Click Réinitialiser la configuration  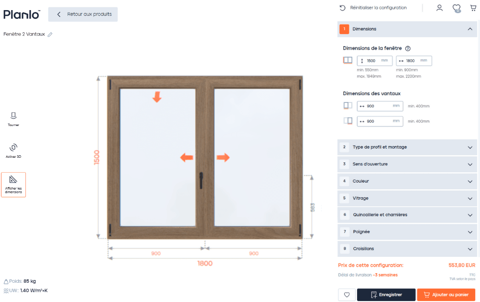[x=373, y=8]
